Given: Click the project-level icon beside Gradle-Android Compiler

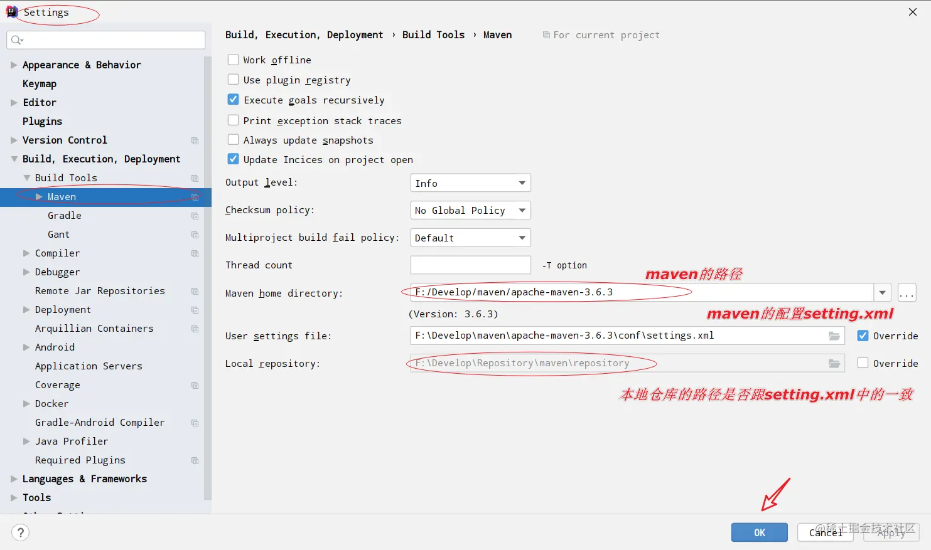Looking at the screenshot, I should pyautogui.click(x=195, y=423).
